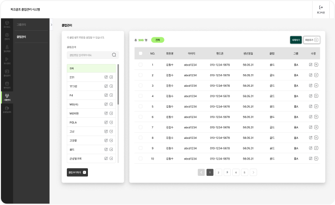Select the 전체 item in club list
This screenshot has height=205, width=335.
[x=91, y=68]
